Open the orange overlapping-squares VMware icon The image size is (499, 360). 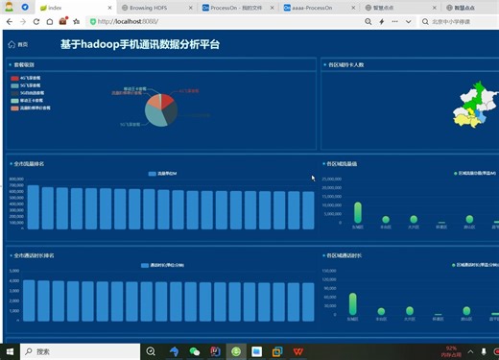(277, 351)
